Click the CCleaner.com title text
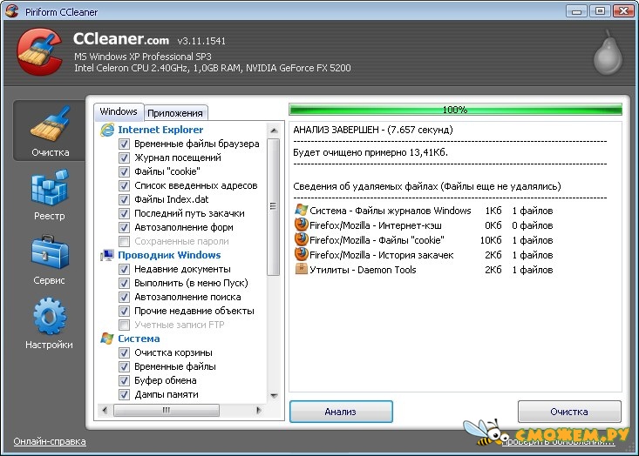The image size is (639, 456). point(121,39)
